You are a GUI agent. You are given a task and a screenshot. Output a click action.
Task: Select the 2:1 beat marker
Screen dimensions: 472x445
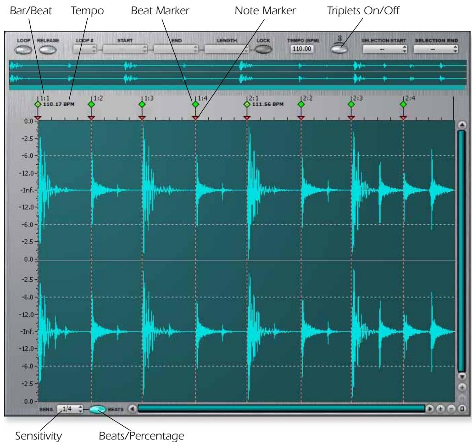[x=247, y=104]
